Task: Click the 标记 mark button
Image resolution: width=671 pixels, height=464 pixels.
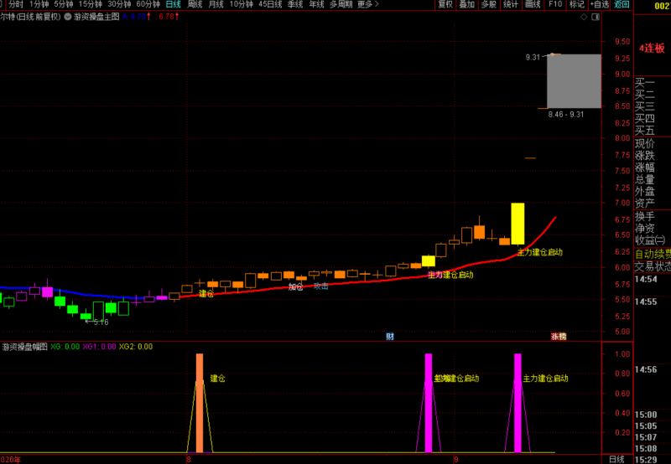Action: pos(577,4)
